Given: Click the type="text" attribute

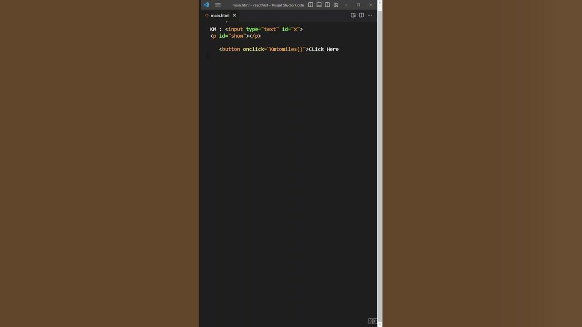Looking at the screenshot, I should [x=262, y=29].
